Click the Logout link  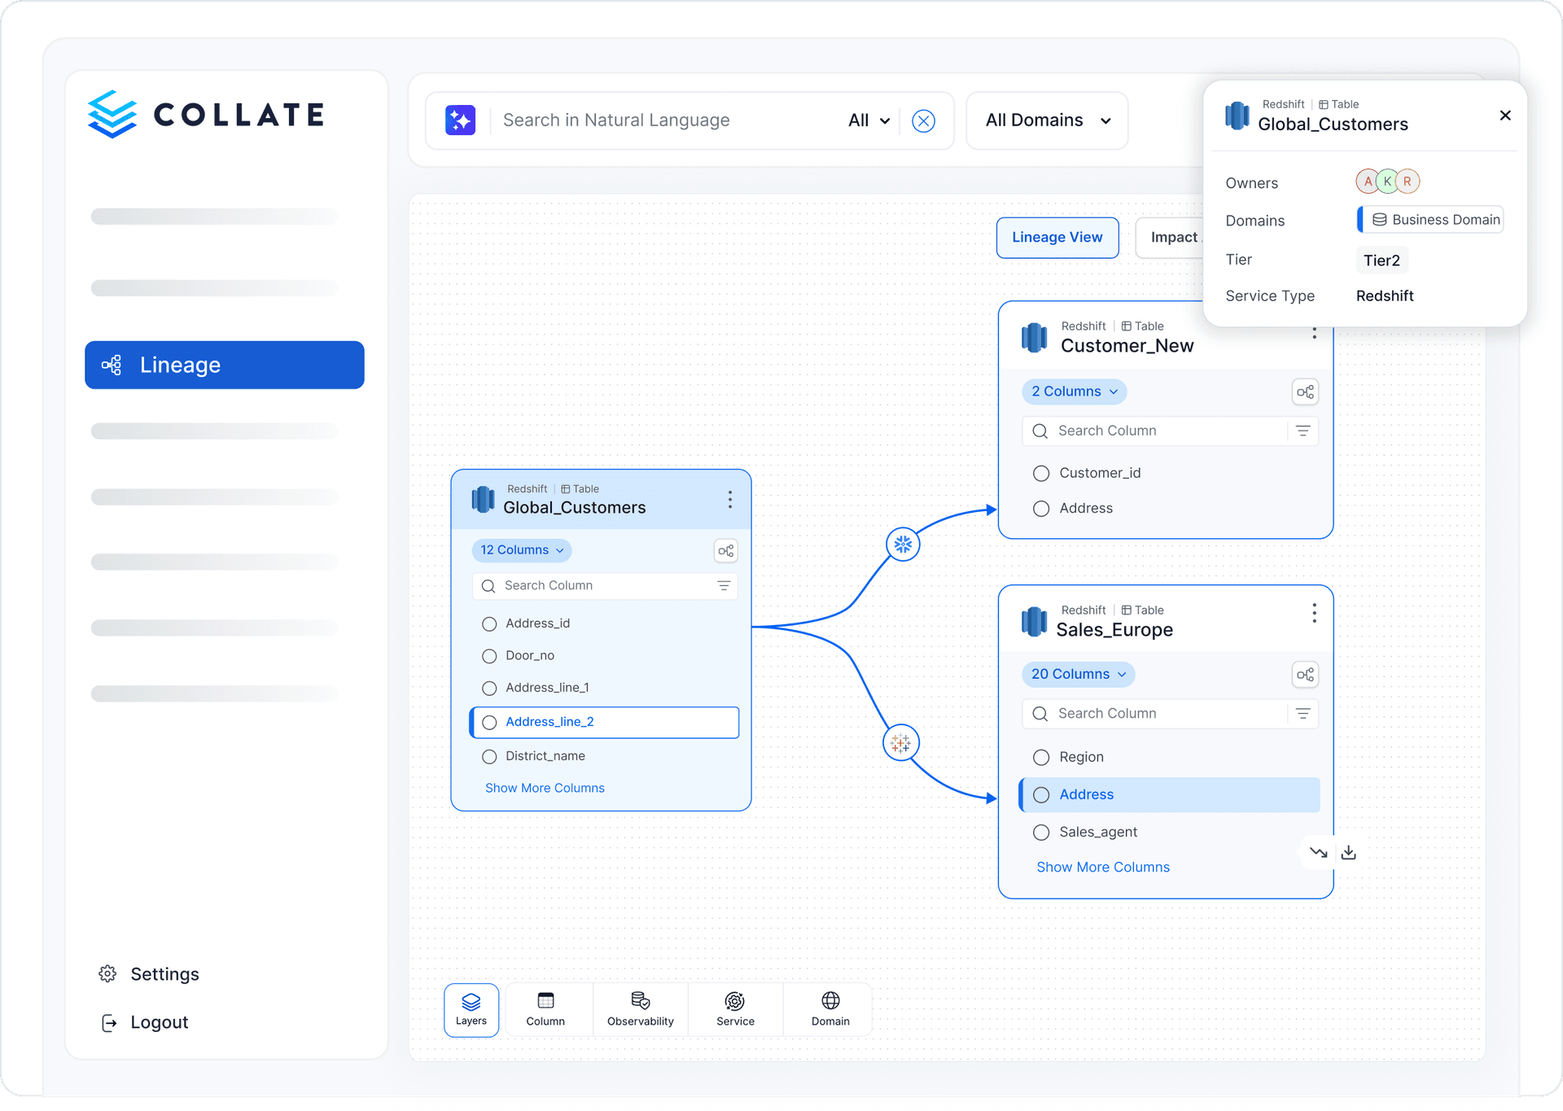pos(159,1022)
